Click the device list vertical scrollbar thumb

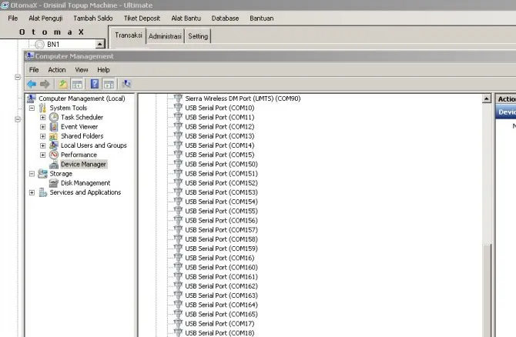click(x=487, y=290)
